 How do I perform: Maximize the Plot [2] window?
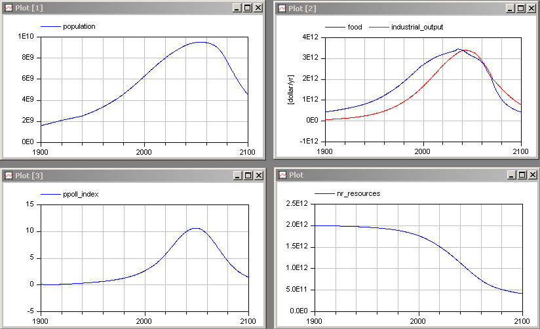pos(521,8)
